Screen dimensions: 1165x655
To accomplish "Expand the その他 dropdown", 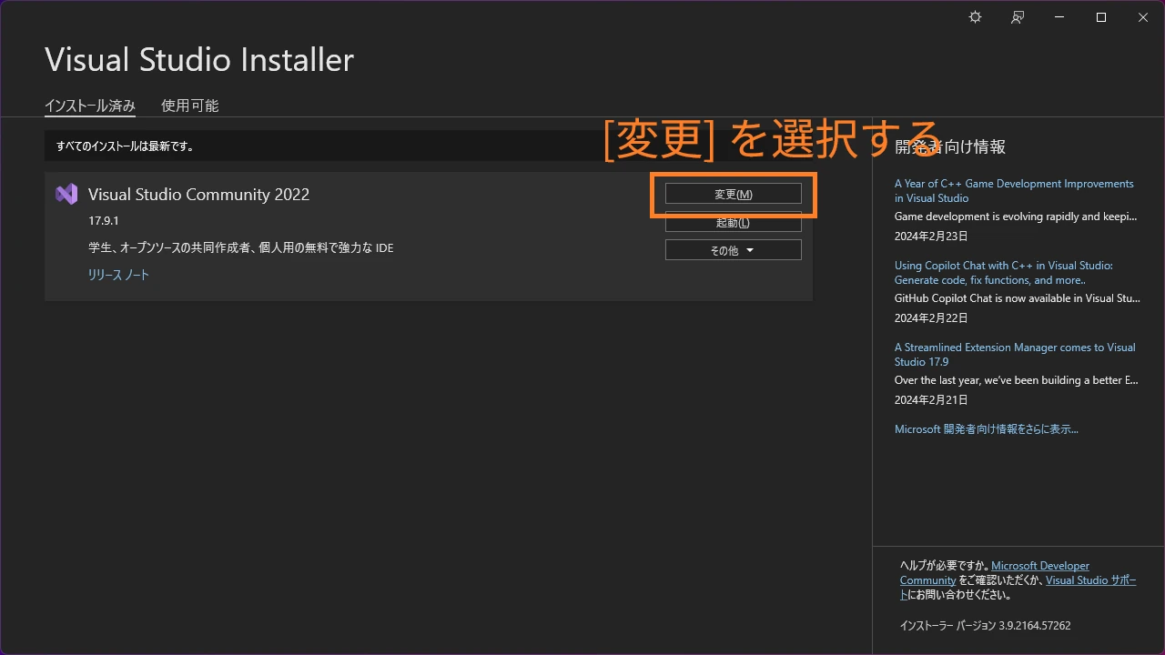I will tap(734, 250).
